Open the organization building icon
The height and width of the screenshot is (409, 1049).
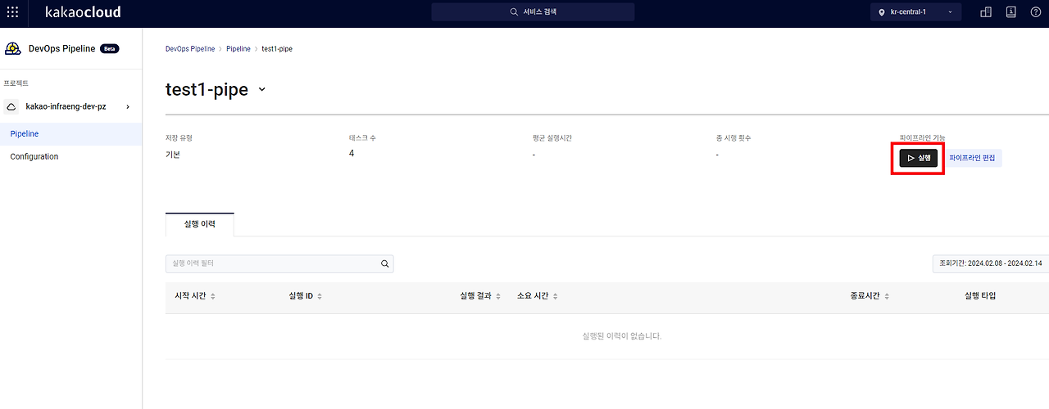pos(986,12)
